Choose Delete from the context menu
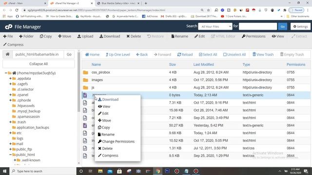Image resolution: width=312 pixels, height=175 pixels. point(105,148)
